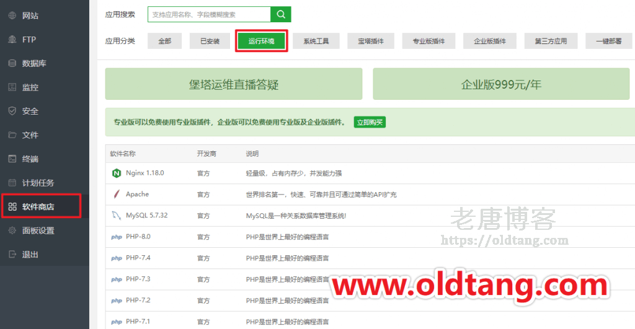
Task: Focus the 应用搜索 search input field
Action: point(209,14)
